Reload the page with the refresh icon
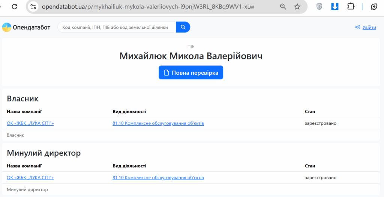 14,7
